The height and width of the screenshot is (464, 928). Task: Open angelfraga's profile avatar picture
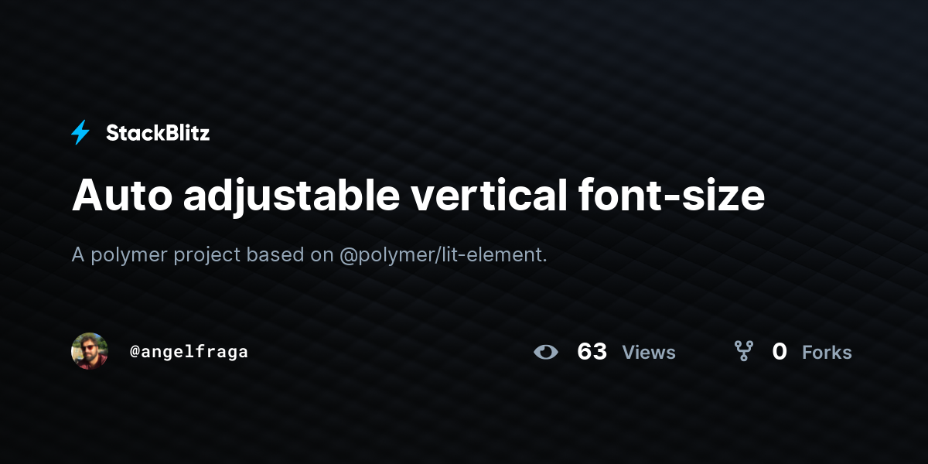[x=90, y=352]
